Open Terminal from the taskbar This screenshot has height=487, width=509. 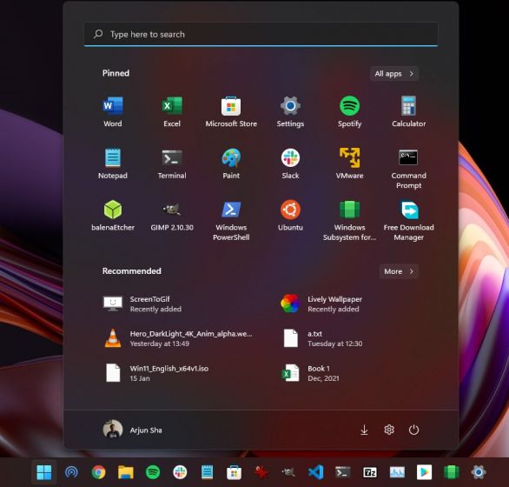coord(343,472)
